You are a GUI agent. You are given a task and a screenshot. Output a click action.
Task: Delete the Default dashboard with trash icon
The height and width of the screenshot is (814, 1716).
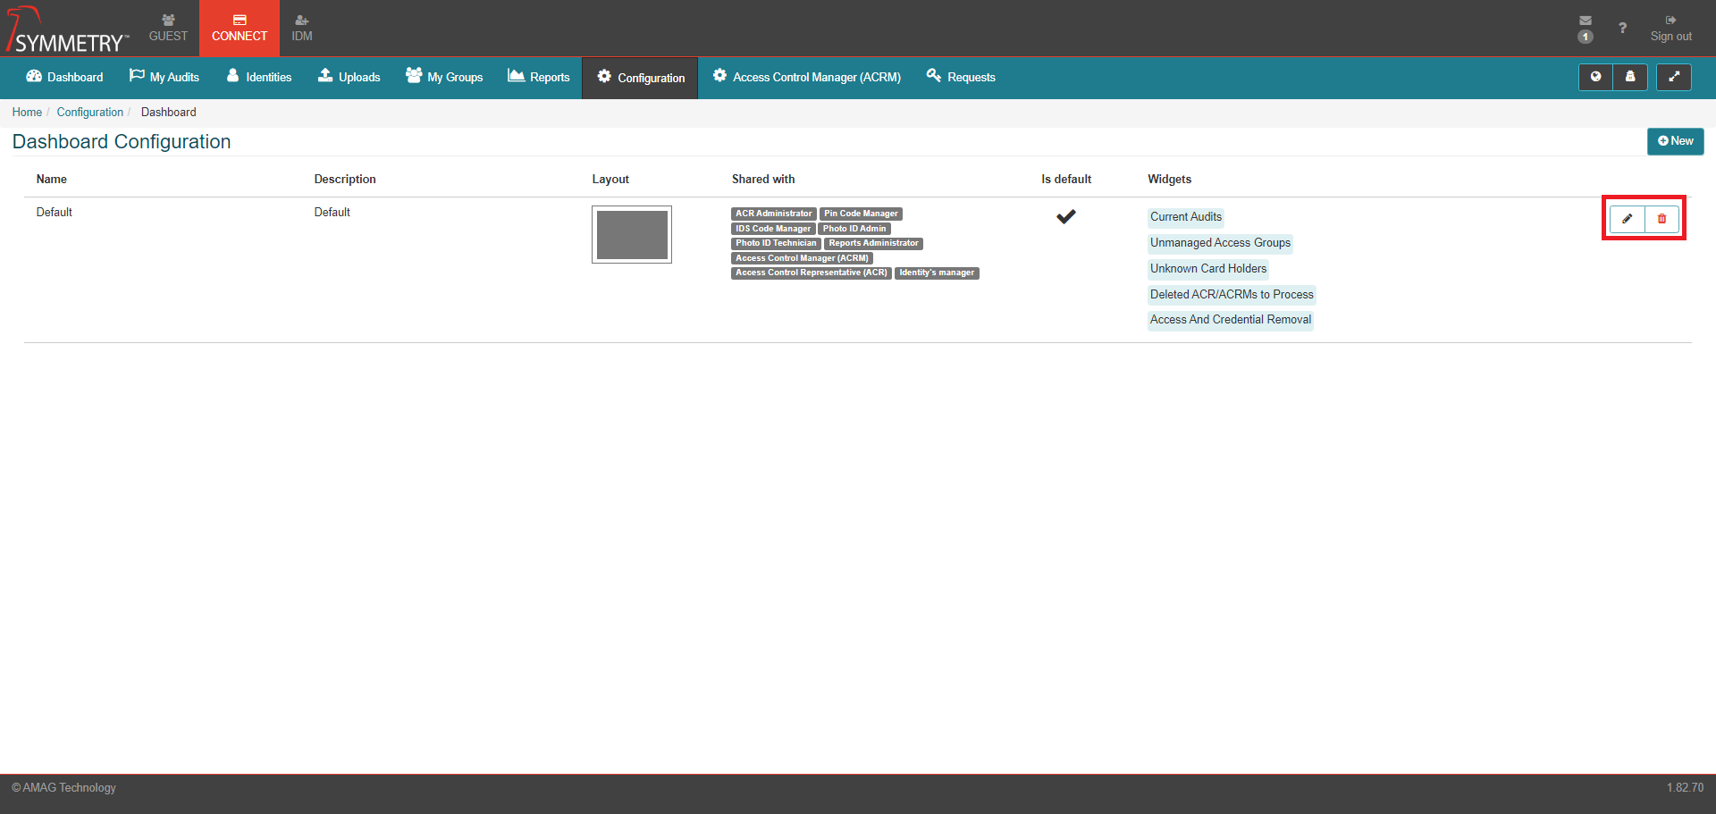click(x=1661, y=219)
